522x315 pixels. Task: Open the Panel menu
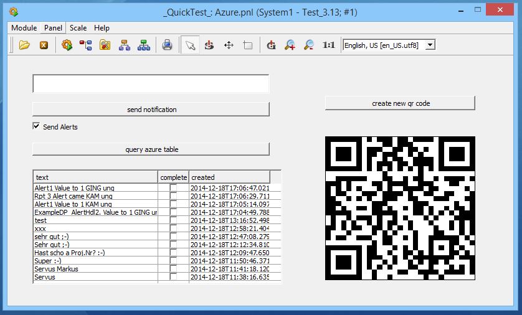(x=54, y=28)
